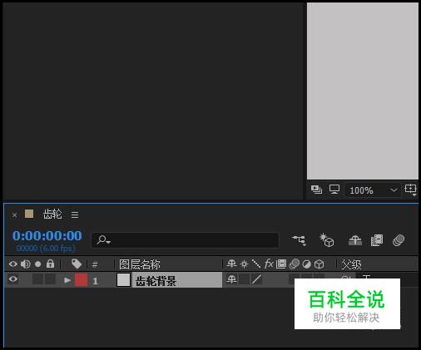Click the 父级 column header
This screenshot has width=421, height=350.
(351, 264)
